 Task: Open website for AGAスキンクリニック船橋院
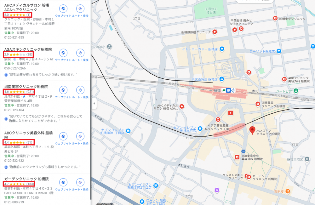pyautogui.click(x=63, y=53)
